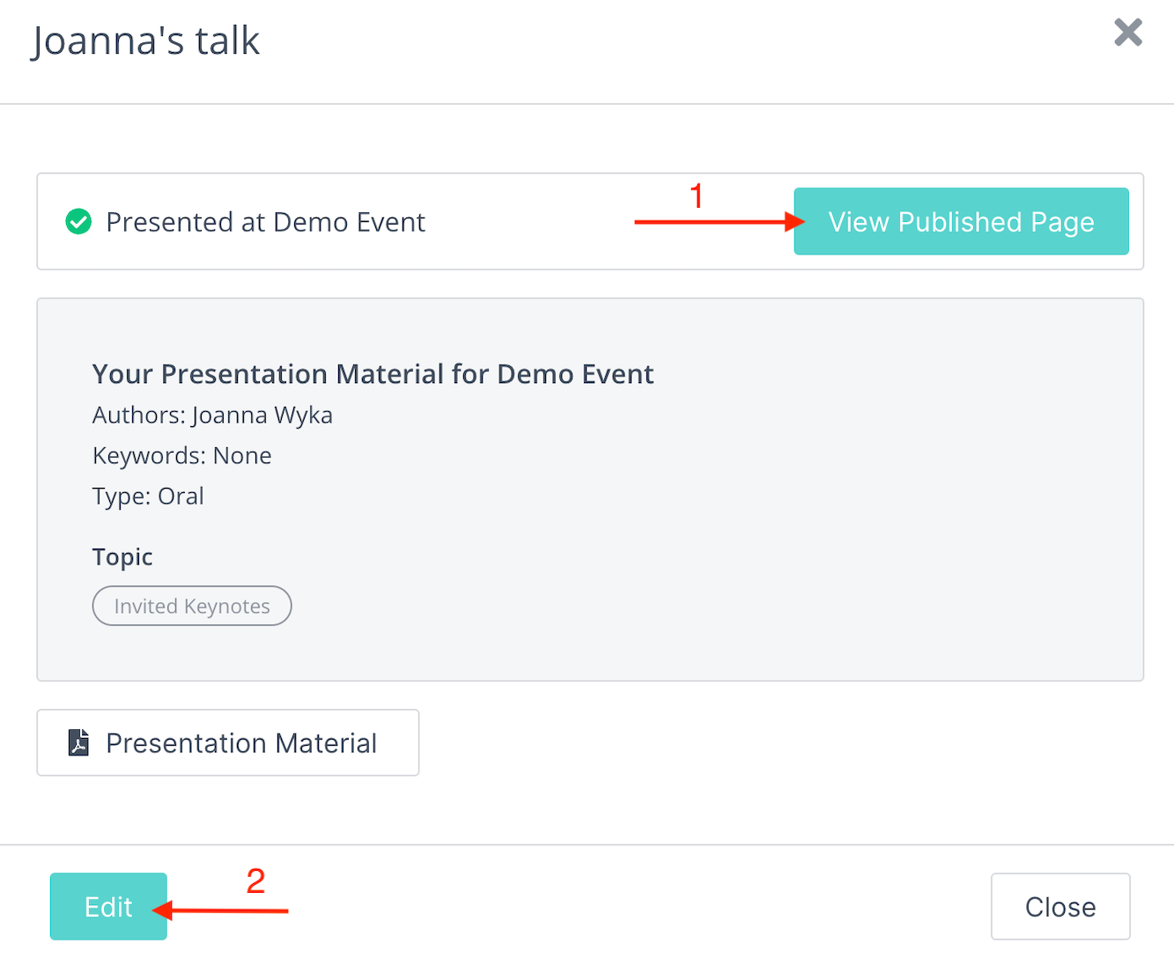Click the PDF file icon

click(x=79, y=743)
